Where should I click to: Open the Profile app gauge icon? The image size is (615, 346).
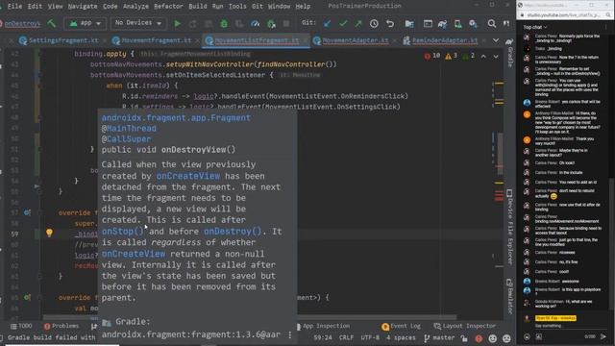(255, 23)
